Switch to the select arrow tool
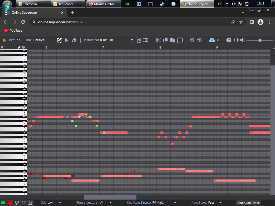275x206 pixels. click(x=67, y=40)
